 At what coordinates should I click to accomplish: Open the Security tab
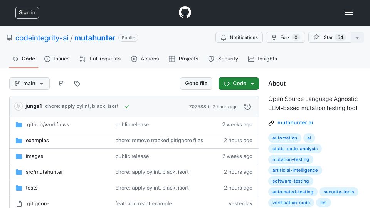pos(223,59)
